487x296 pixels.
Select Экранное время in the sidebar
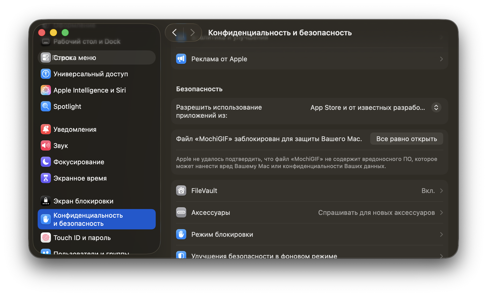[97, 178]
